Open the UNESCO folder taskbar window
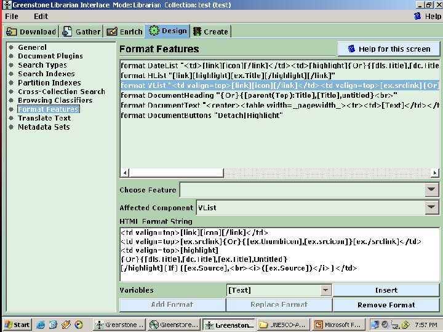443x332 pixels. [x=284, y=325]
